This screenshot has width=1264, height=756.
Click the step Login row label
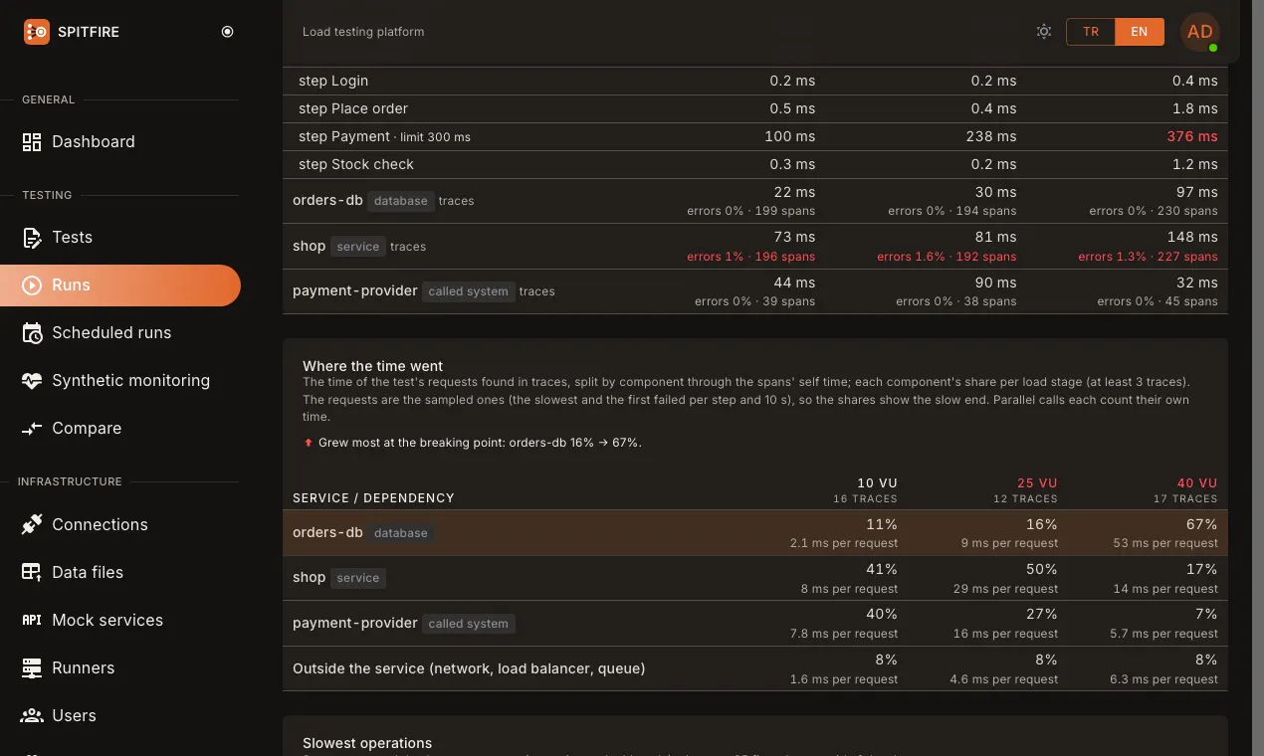tap(333, 81)
